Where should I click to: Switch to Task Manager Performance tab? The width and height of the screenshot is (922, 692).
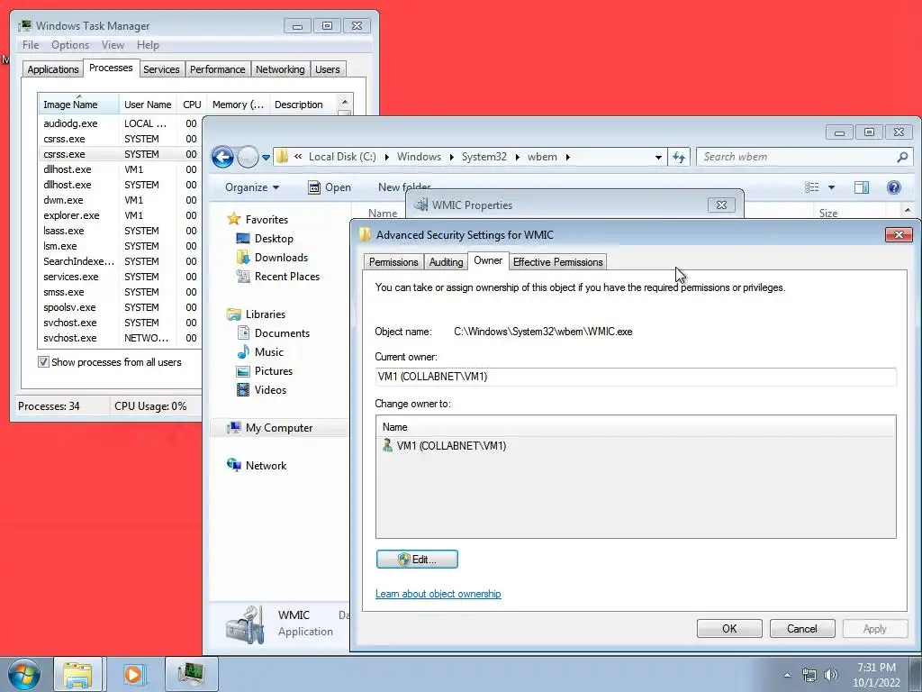point(218,69)
